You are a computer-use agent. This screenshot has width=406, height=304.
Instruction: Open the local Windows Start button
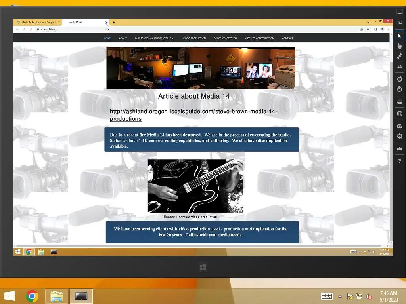pyautogui.click(x=10, y=296)
